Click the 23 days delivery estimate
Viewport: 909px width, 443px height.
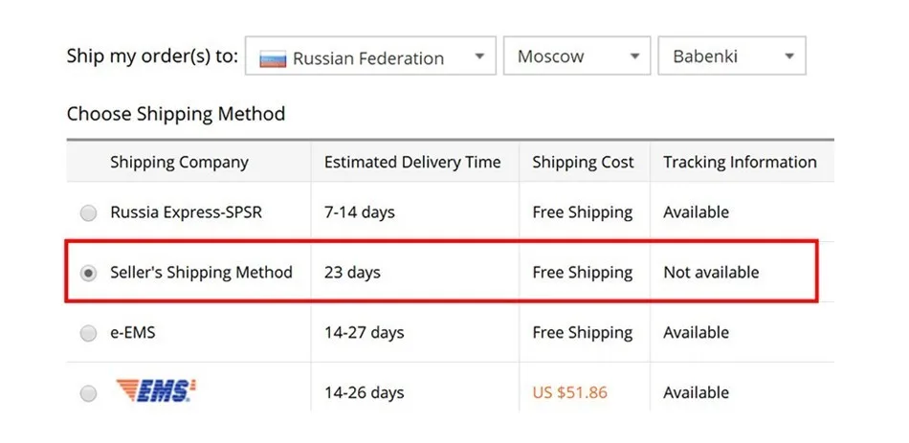point(352,273)
